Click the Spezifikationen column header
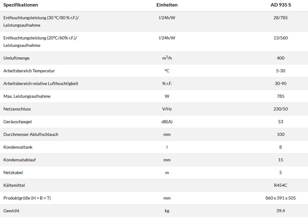308x220 pixels. click(21, 5)
